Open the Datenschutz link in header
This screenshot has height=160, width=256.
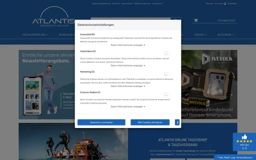pyautogui.click(x=127, y=3)
